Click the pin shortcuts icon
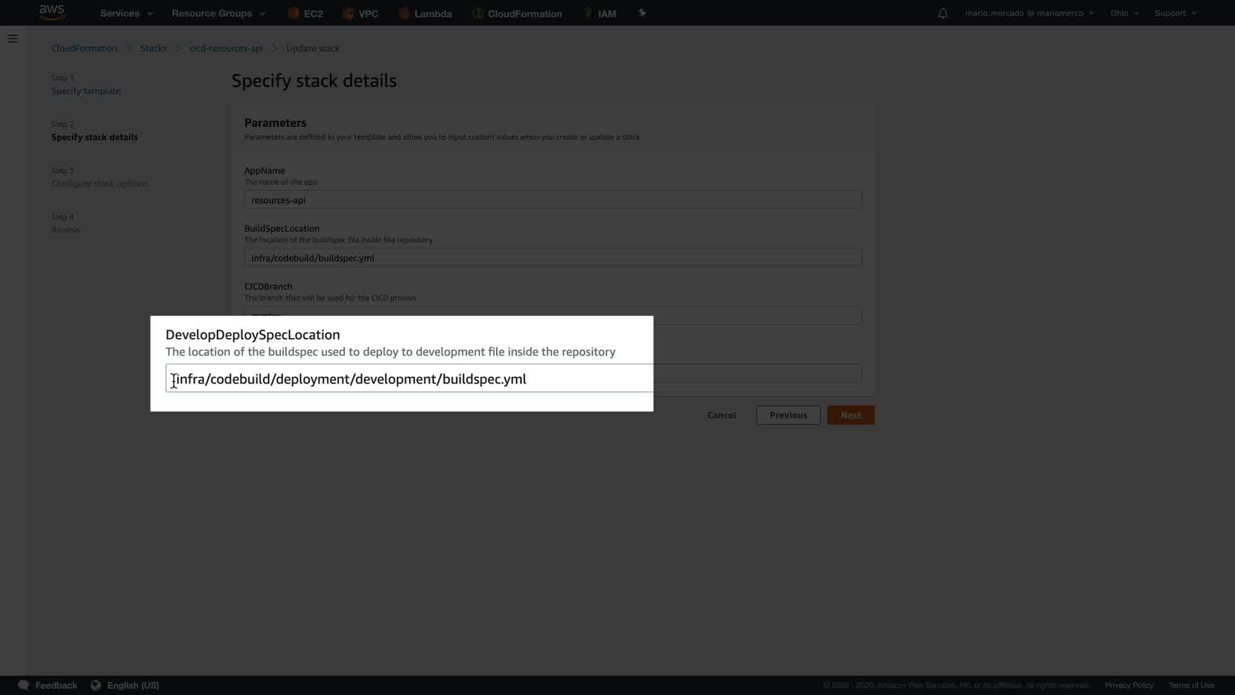The image size is (1235, 695). pos(641,13)
